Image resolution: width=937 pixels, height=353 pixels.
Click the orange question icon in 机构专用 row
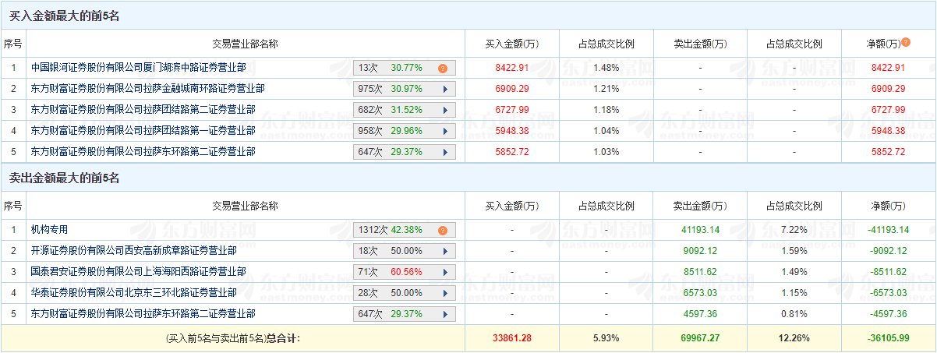click(x=442, y=231)
